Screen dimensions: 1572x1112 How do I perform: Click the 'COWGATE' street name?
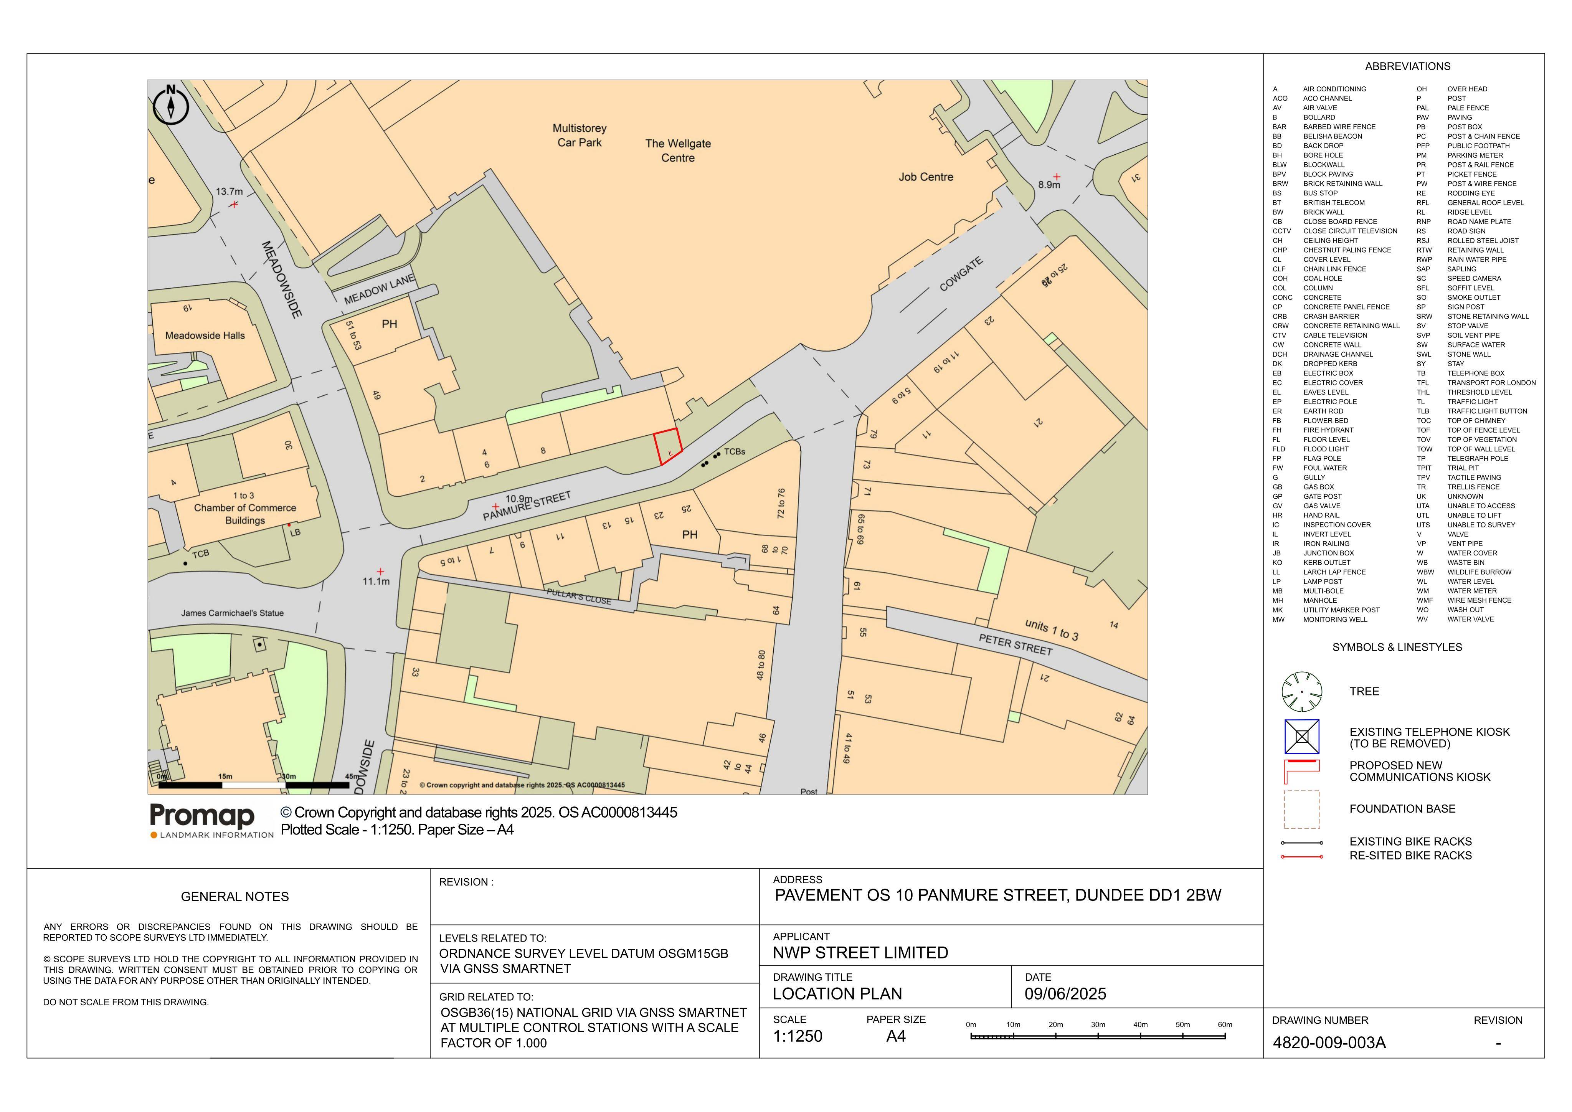pyautogui.click(x=961, y=274)
